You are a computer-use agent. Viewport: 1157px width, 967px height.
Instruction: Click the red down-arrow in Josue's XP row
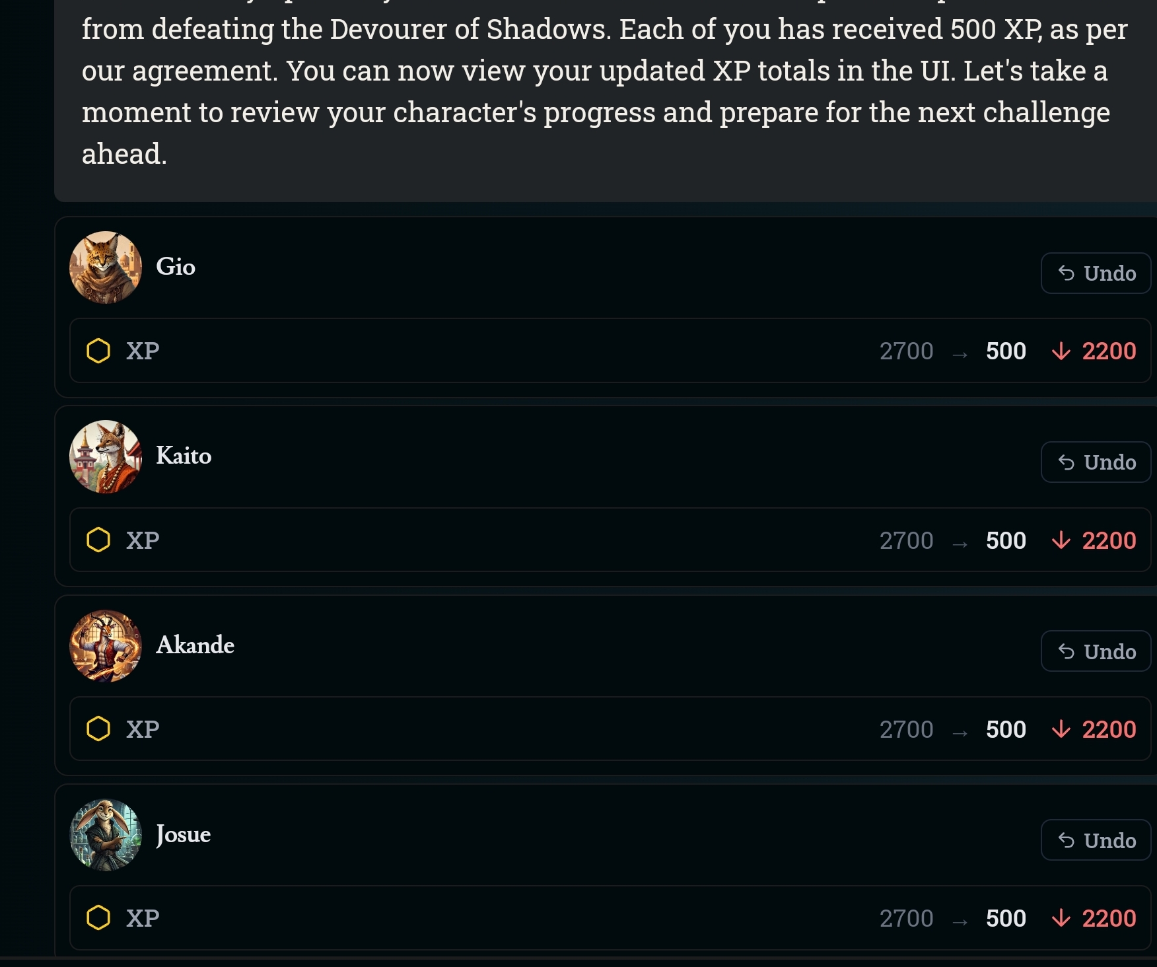point(1061,918)
